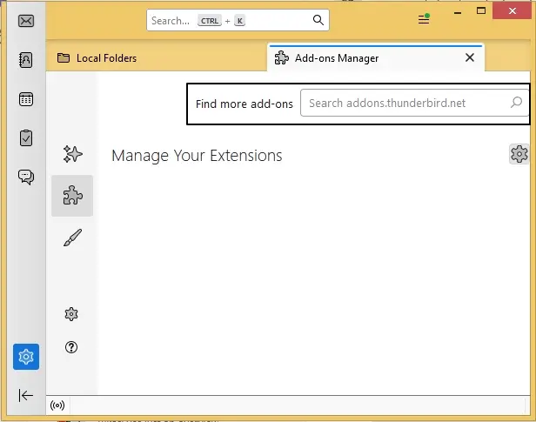The width and height of the screenshot is (536, 422).
Task: Select the Themes paintbrush category
Action: (72, 238)
